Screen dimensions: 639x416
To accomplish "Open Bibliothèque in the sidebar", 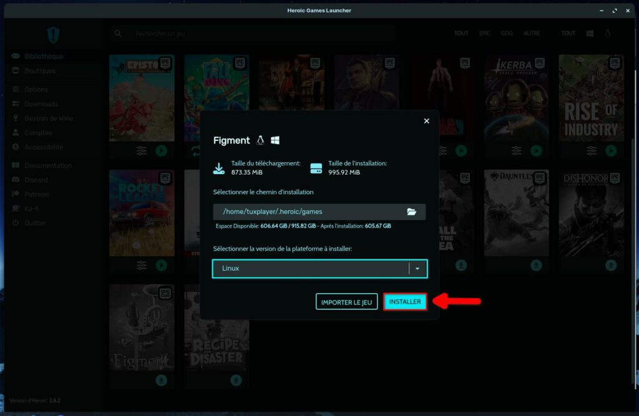I will click(44, 56).
